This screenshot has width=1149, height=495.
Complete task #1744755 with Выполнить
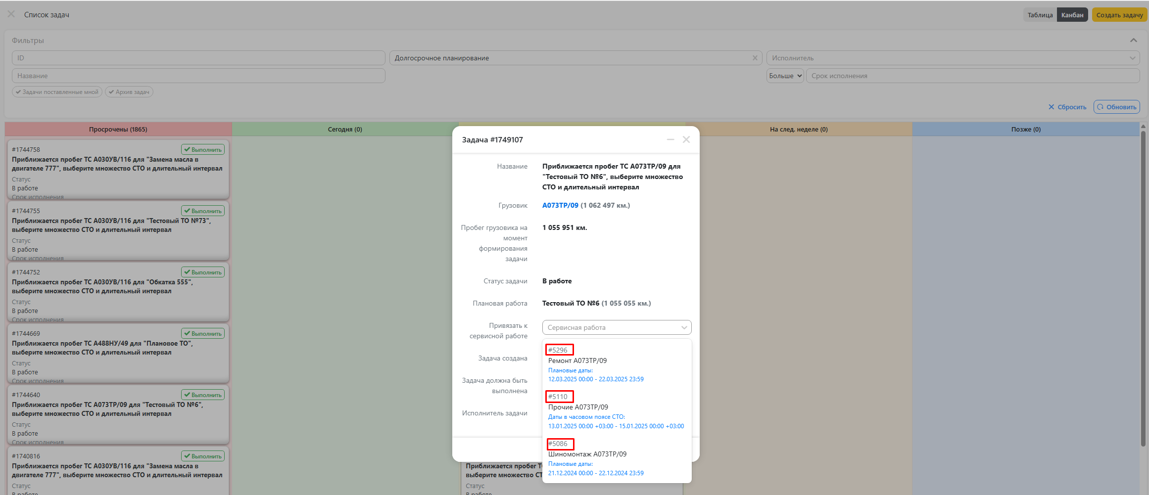pyautogui.click(x=203, y=211)
